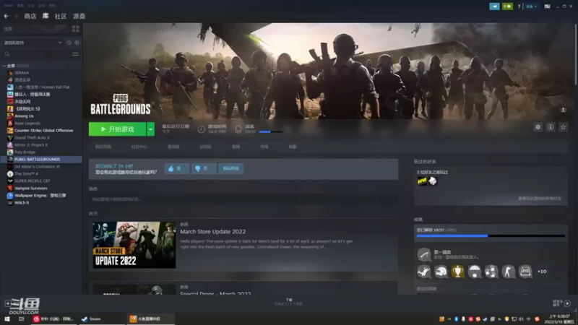Click the forward navigation arrow

pyautogui.click(x=16, y=16)
